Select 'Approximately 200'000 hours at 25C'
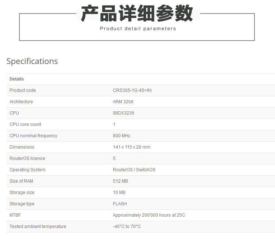This screenshot has width=275, height=239. [x=149, y=215]
